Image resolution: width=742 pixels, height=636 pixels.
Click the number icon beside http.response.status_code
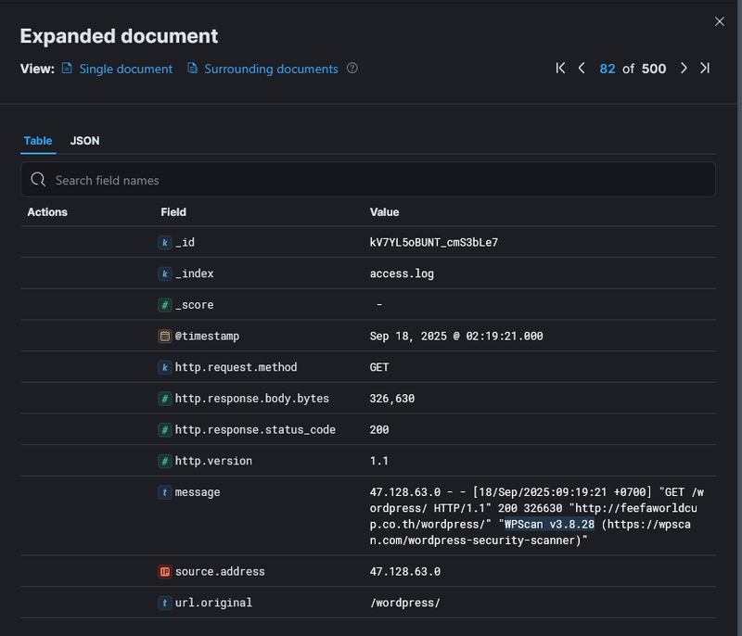(164, 429)
